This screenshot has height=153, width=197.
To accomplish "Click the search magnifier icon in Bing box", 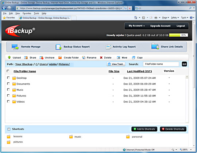I will 190,8.
